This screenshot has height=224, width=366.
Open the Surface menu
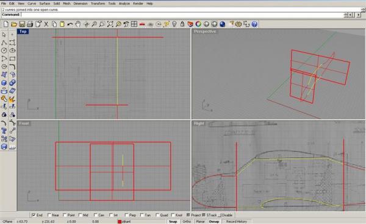(x=45, y=4)
